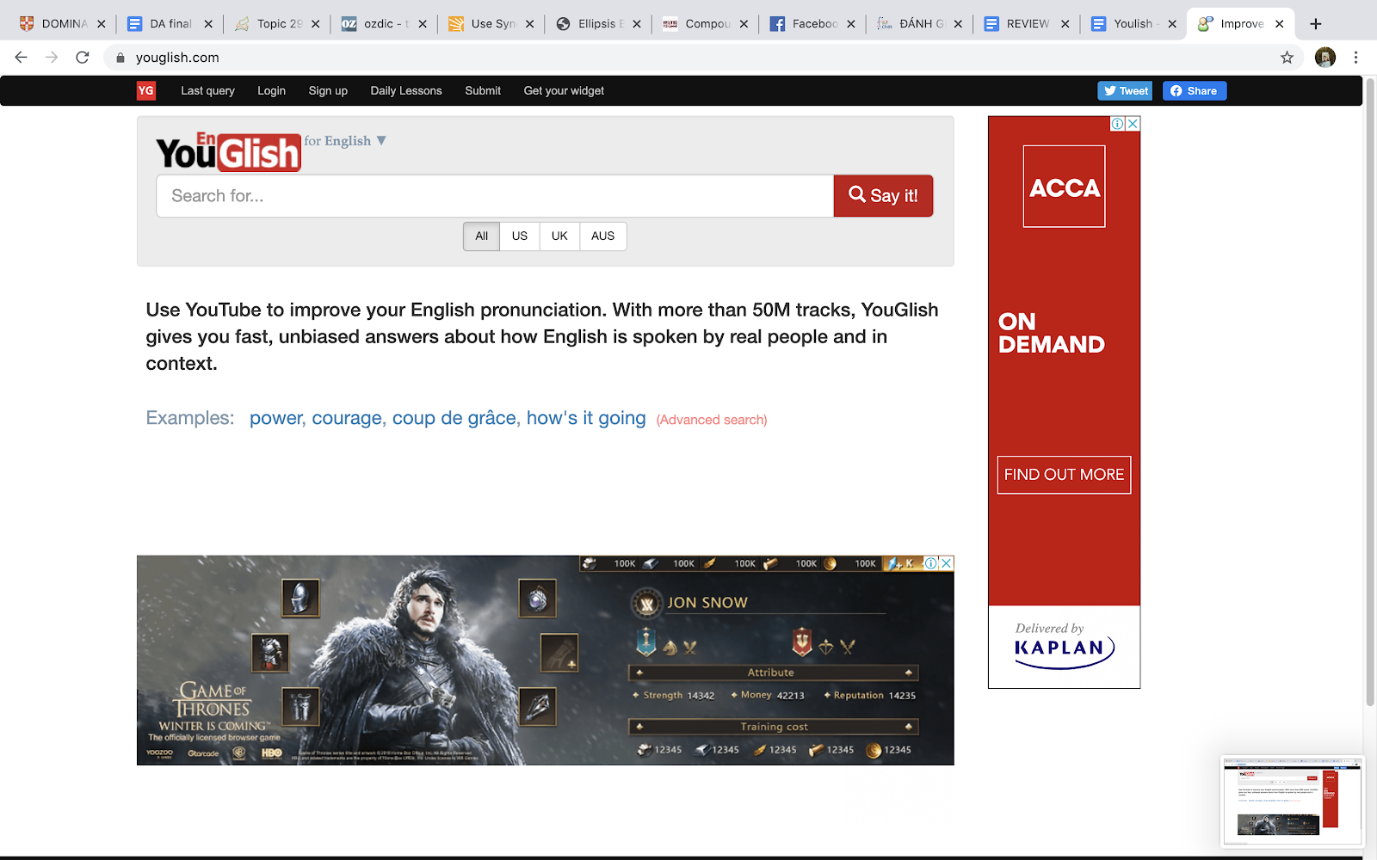Close the Game of Thrones banner ad
The image size is (1377, 860).
pos(946,563)
